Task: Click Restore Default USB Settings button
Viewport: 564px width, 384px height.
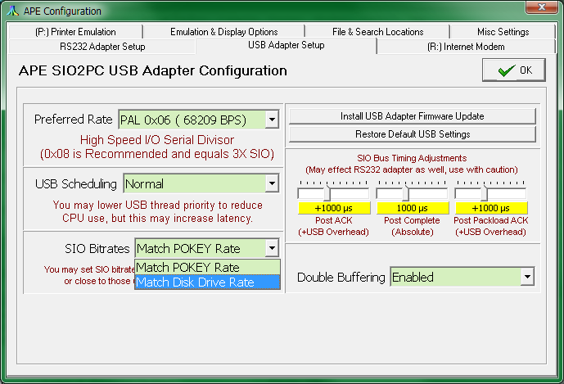Action: point(413,134)
